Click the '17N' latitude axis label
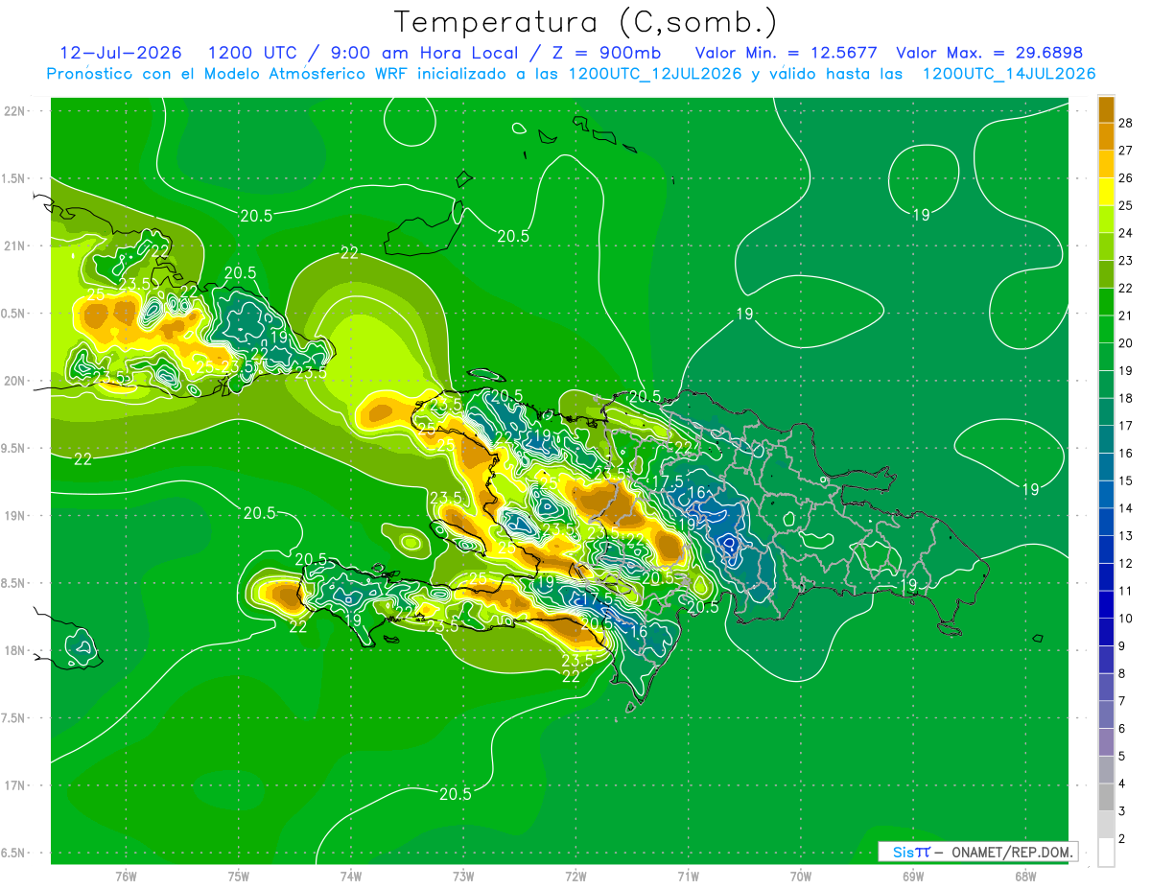 (x=16, y=785)
